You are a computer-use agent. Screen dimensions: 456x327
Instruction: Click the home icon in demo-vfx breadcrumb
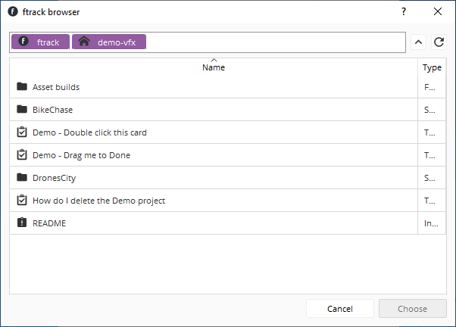(x=84, y=42)
